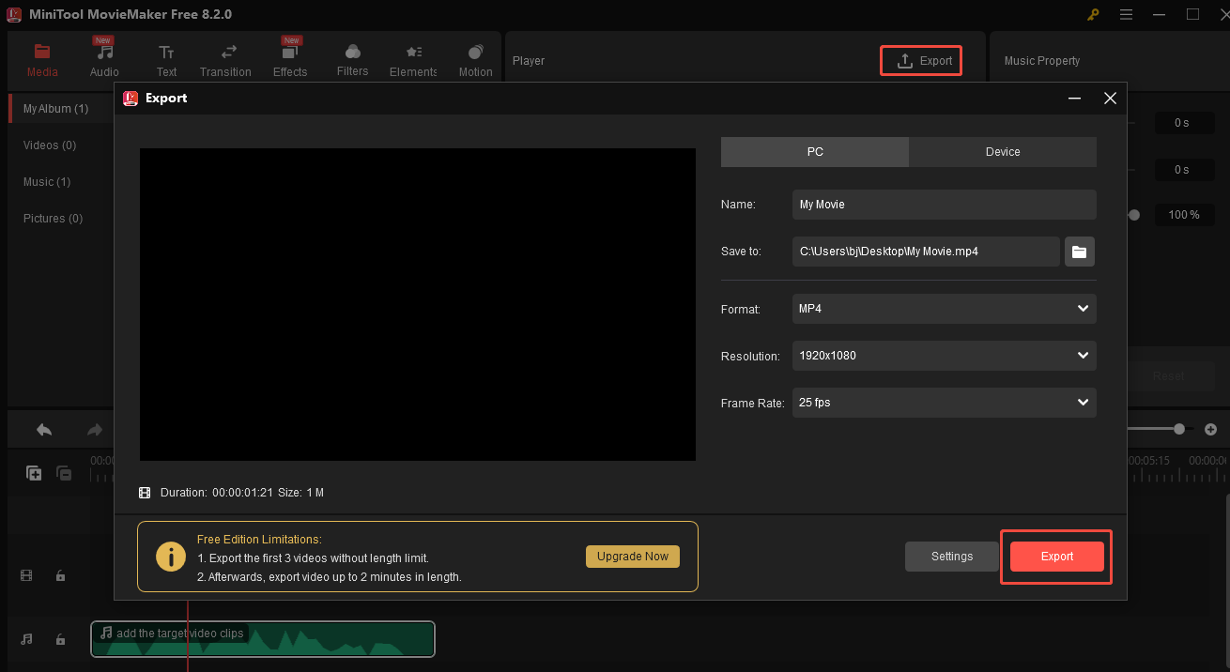Click the remove track icon

pyautogui.click(x=64, y=474)
